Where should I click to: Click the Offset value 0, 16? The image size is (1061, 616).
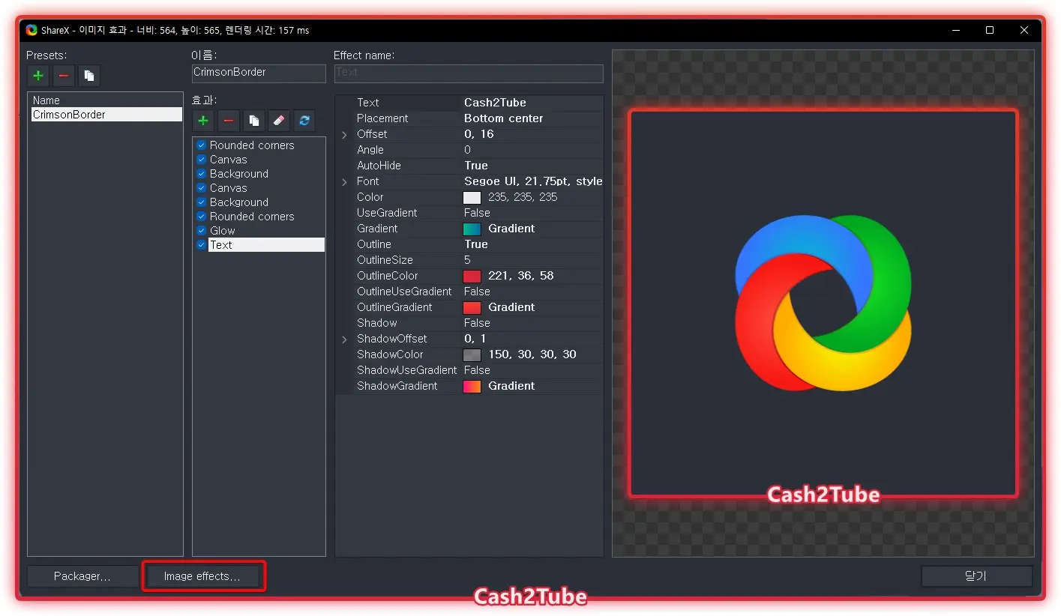click(x=479, y=134)
